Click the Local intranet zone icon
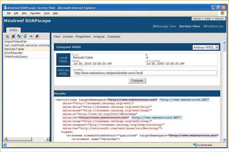229x152 pixels. [x=195, y=145]
